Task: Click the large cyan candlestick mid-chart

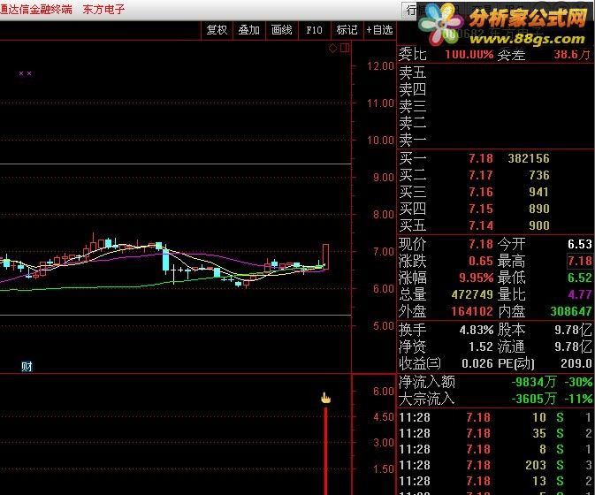Action: [x=166, y=260]
